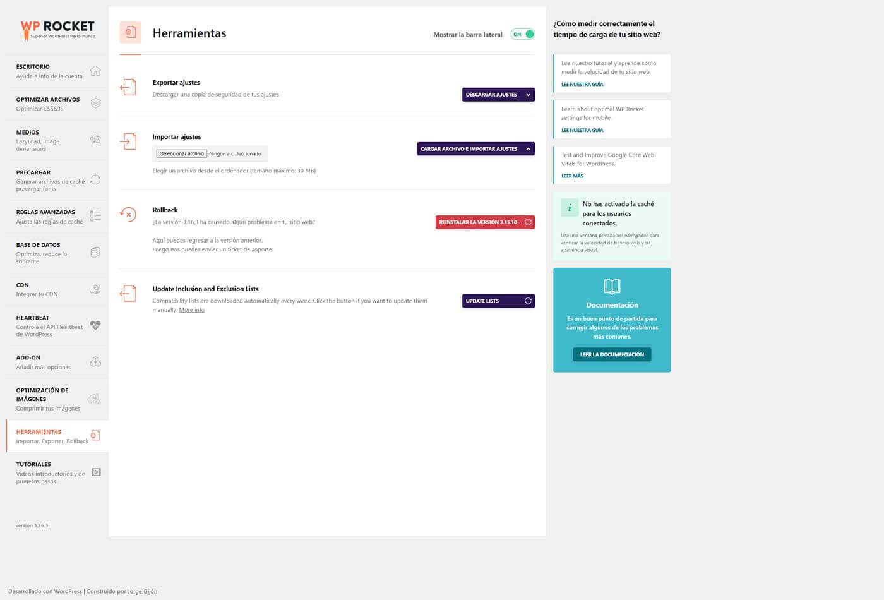Click 'Update Inclusion and Exclusion Lists' heading

coord(205,289)
